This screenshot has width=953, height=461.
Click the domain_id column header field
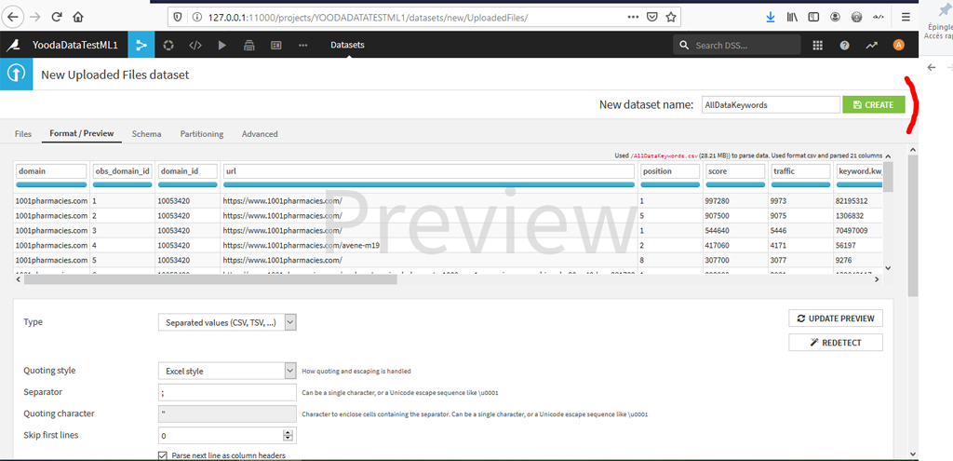coord(187,171)
